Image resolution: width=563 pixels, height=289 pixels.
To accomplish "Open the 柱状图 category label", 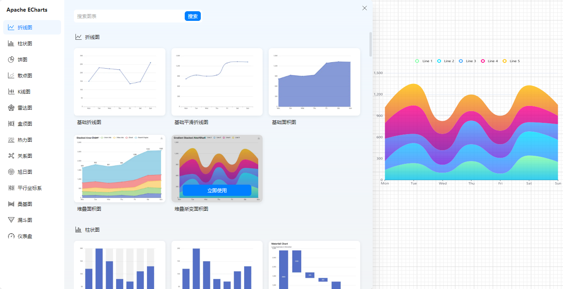I will coord(25,43).
